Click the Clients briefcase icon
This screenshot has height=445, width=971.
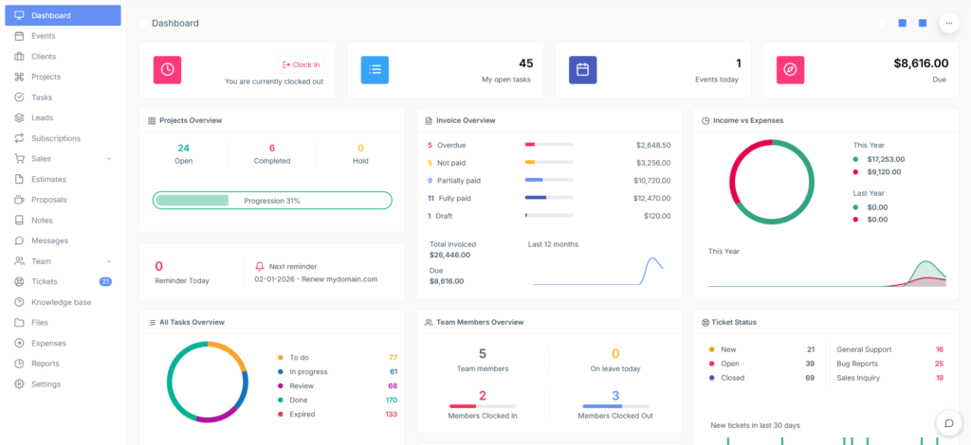tap(20, 57)
